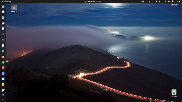Launch the broom cleaner app in dock
This screenshot has width=182, height=102.
3,57
